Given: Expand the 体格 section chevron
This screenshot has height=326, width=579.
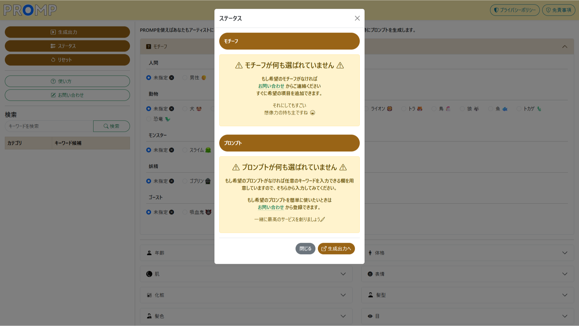Looking at the screenshot, I should tap(565, 253).
